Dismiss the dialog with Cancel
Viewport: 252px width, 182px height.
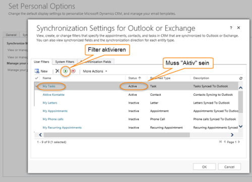[229, 167]
